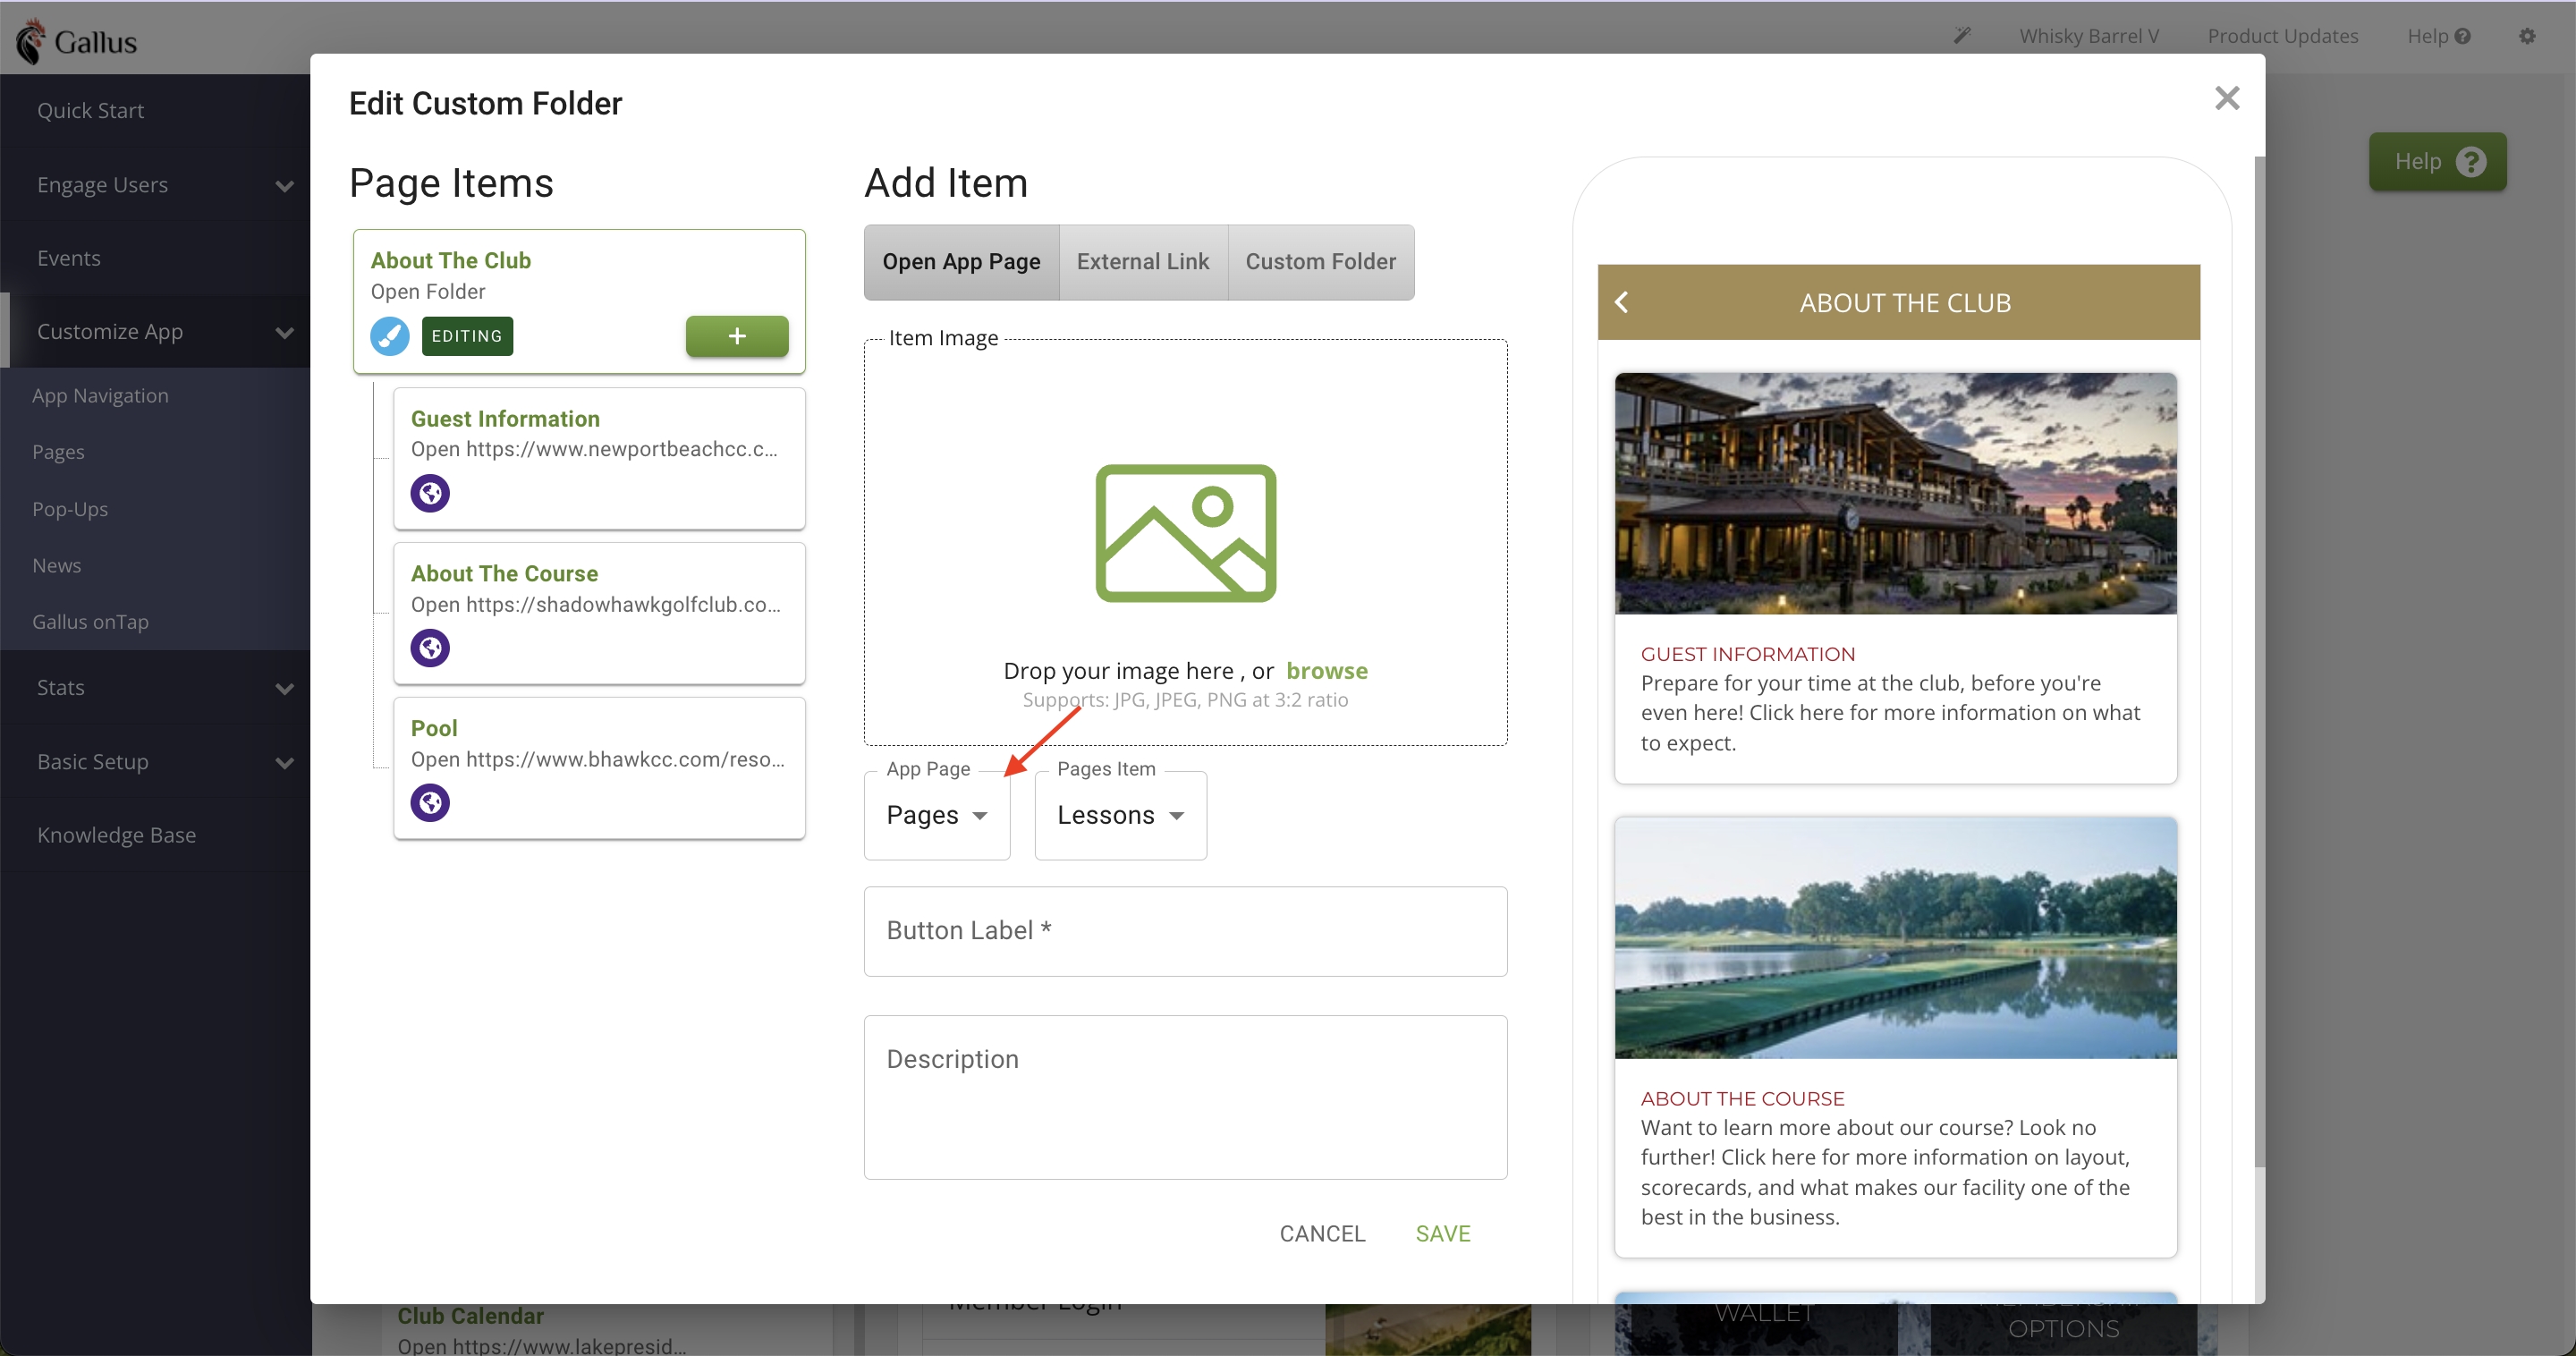The image size is (2576, 1356).
Task: Click the green plus button on About The Club
Action: click(737, 336)
